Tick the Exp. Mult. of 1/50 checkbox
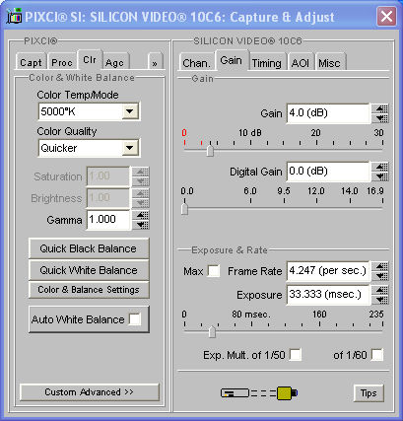403x421 pixels. coord(296,355)
